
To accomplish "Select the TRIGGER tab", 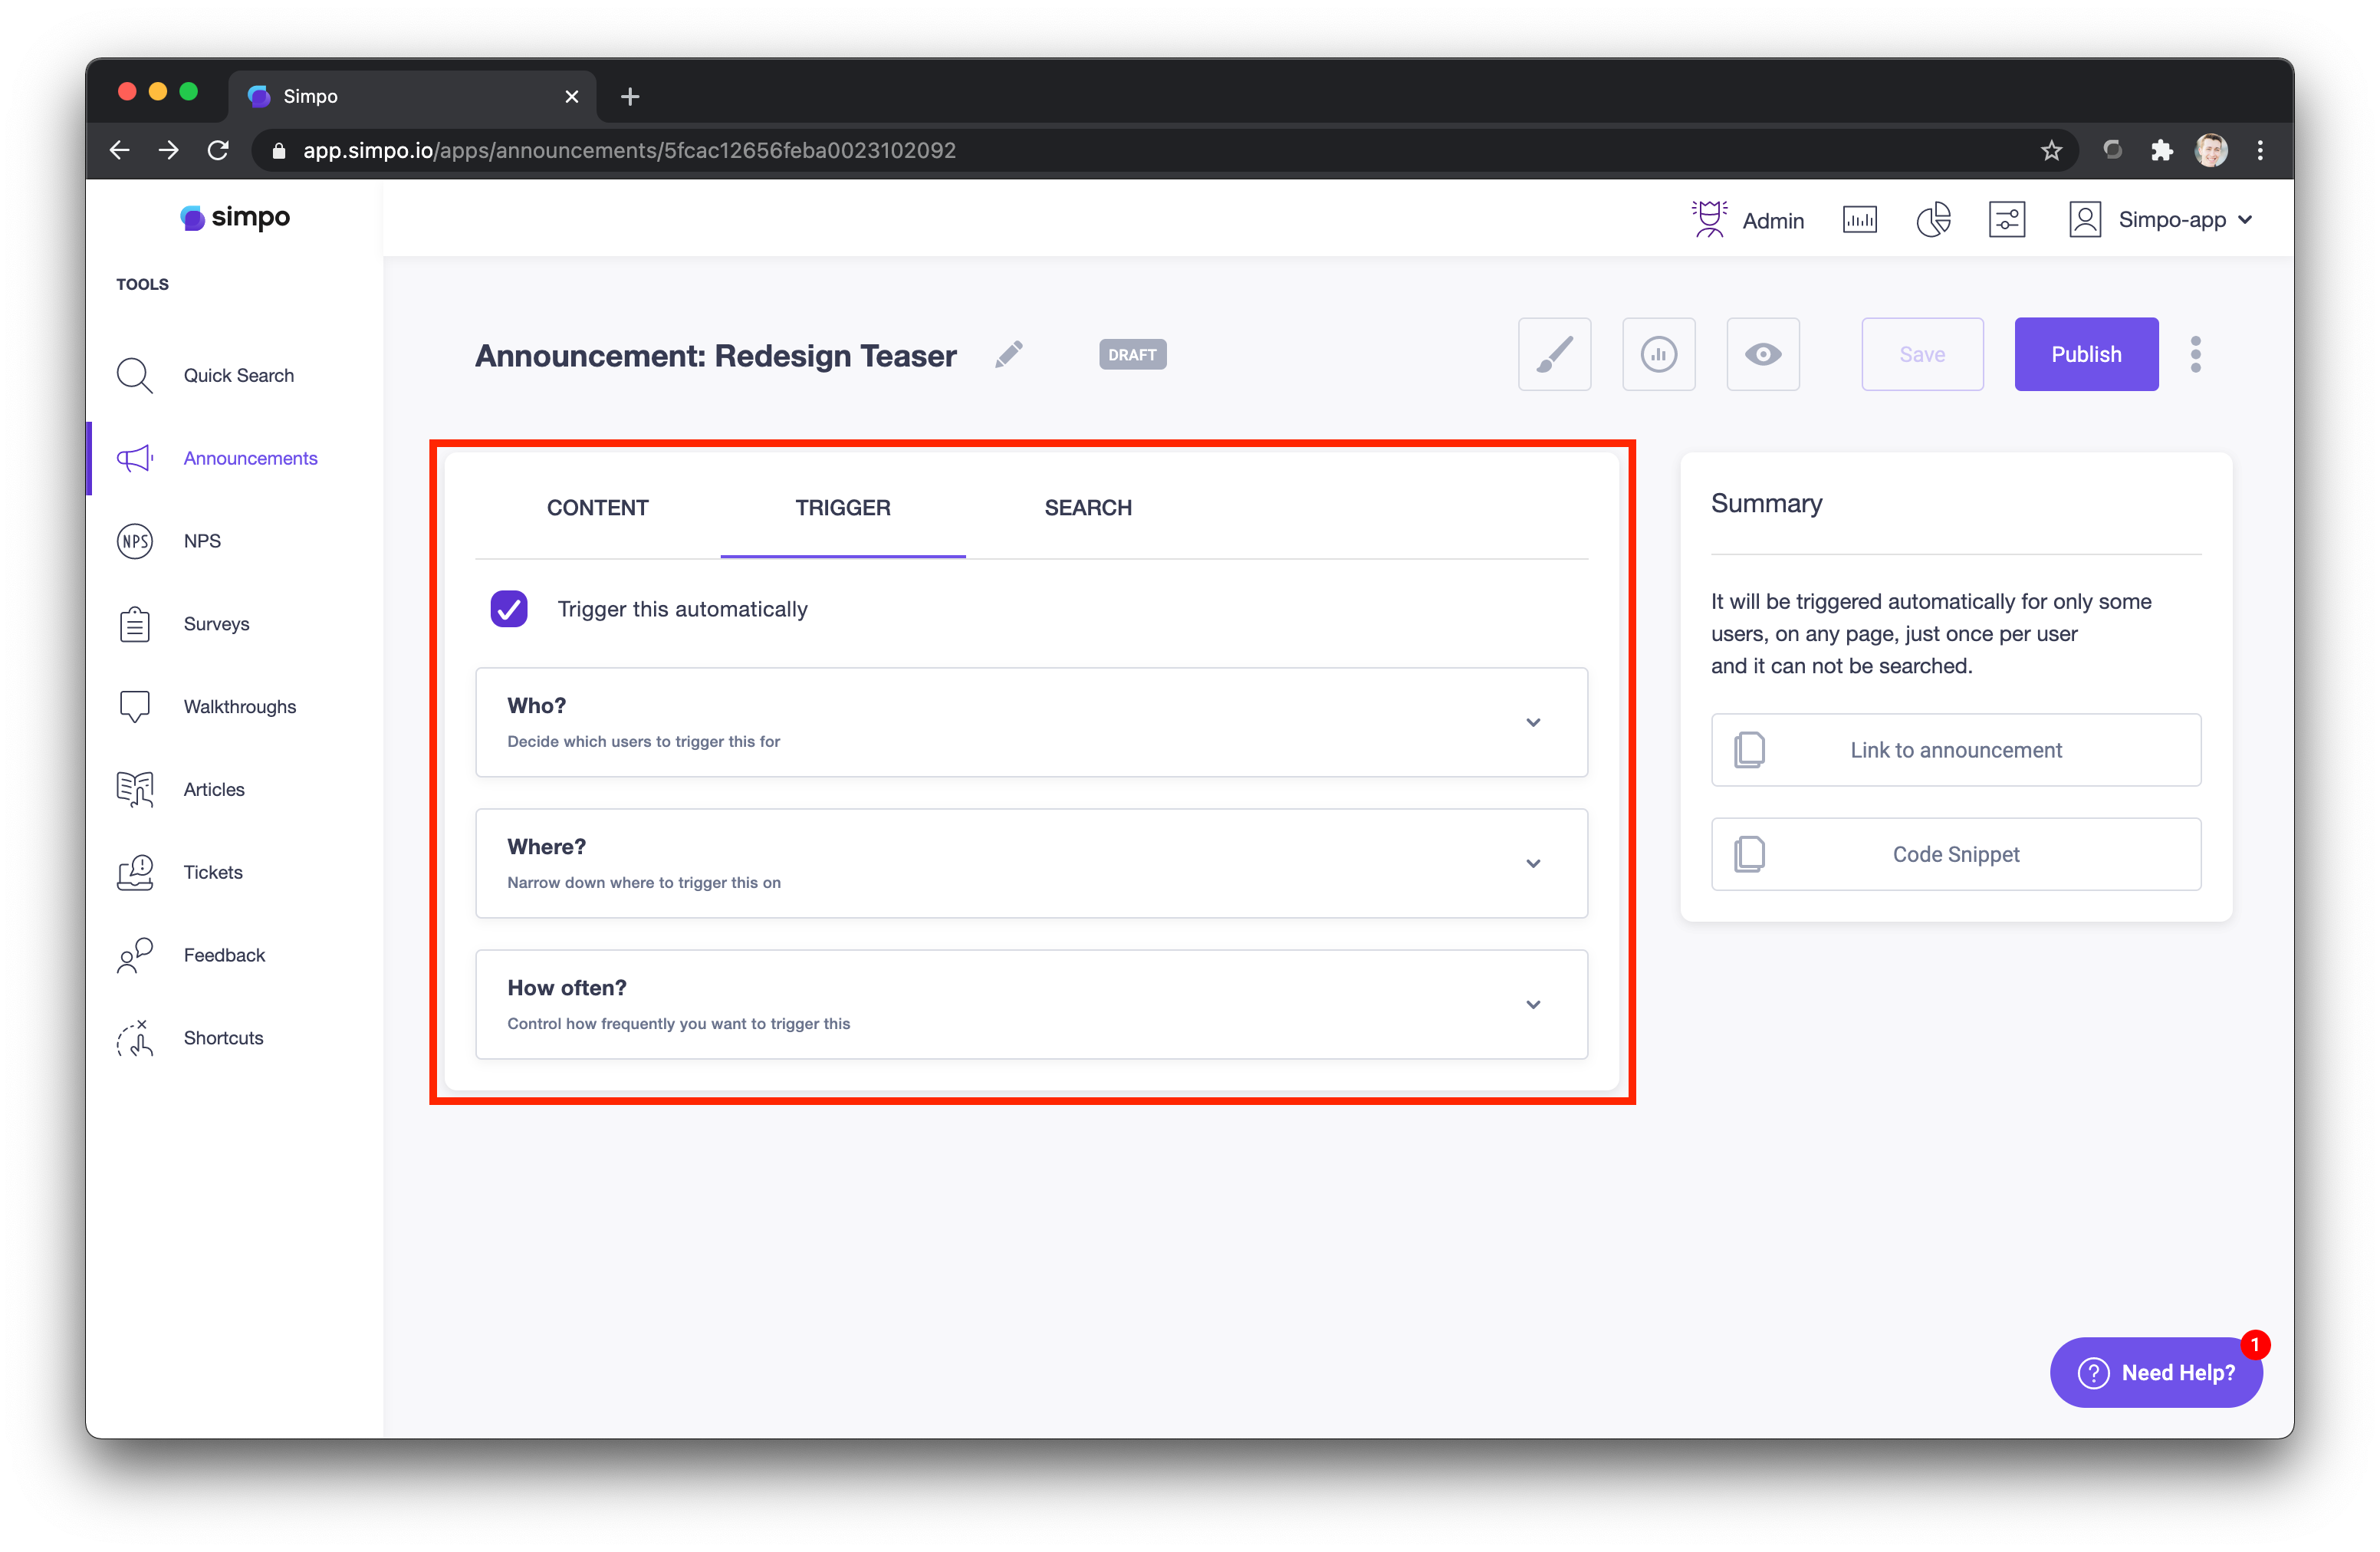I will click(x=842, y=508).
